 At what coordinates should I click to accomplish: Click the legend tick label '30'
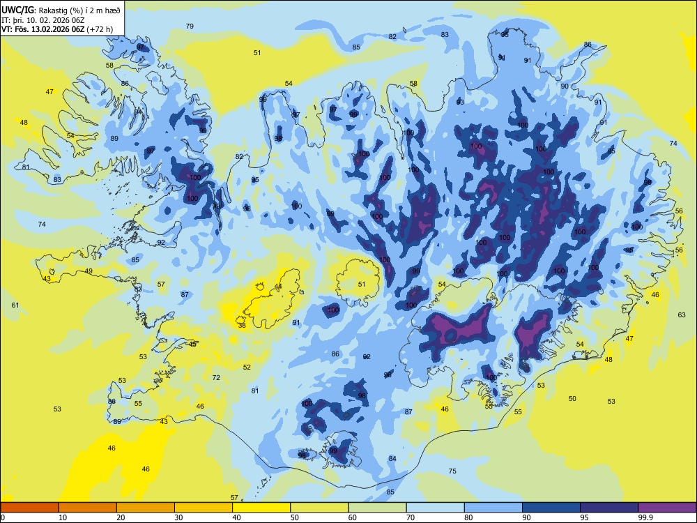click(x=178, y=517)
